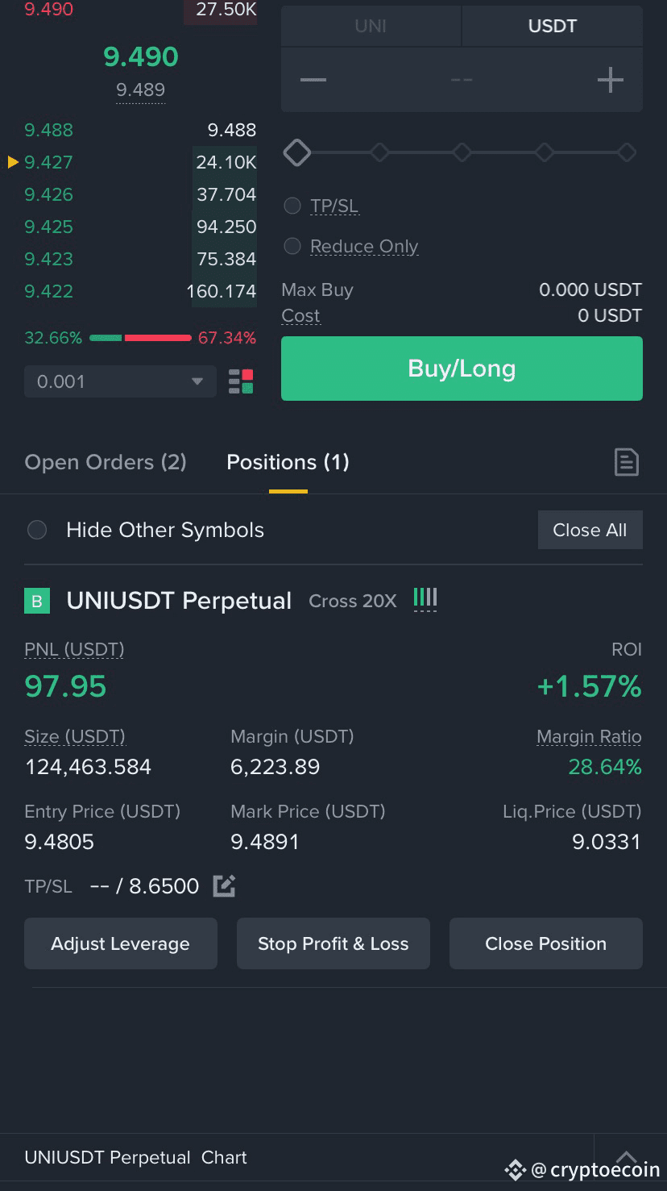Edit TP/SL with the pencil icon
The width and height of the screenshot is (667, 1191).
224,885
